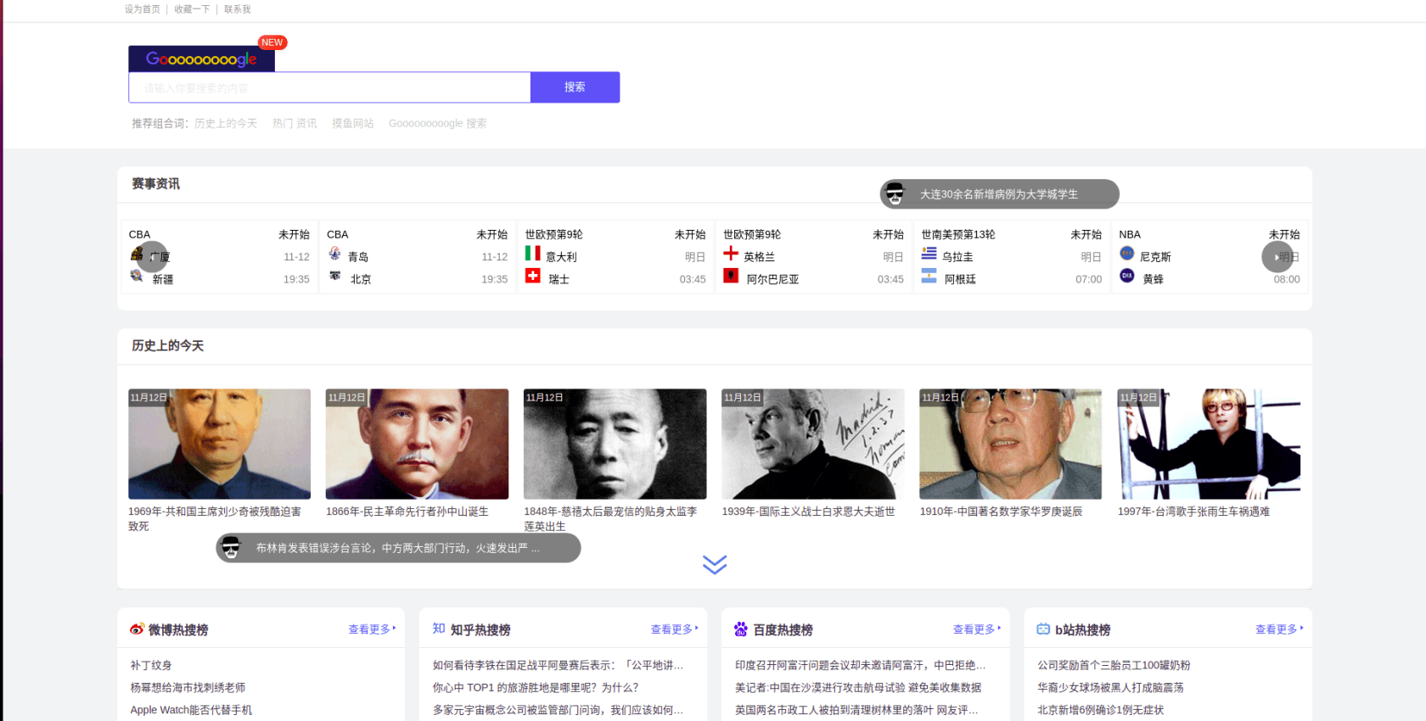Open Bilibili topic 北京新增6例确诊1例无症状
The width and height of the screenshot is (1426, 721).
pos(1100,710)
